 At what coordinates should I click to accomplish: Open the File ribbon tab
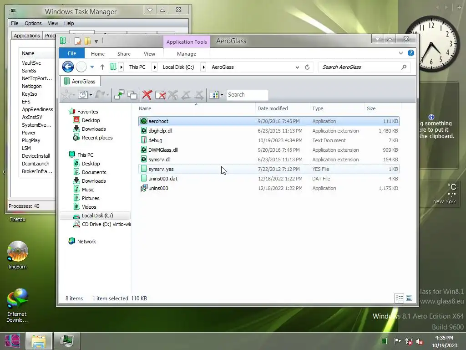[x=72, y=53]
